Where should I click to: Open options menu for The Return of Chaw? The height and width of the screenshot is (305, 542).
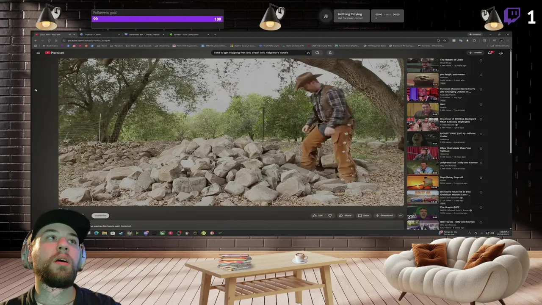481,60
